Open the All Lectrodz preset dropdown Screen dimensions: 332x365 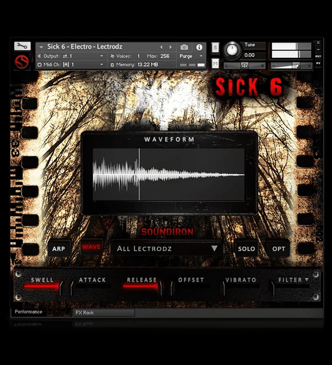pyautogui.click(x=167, y=248)
